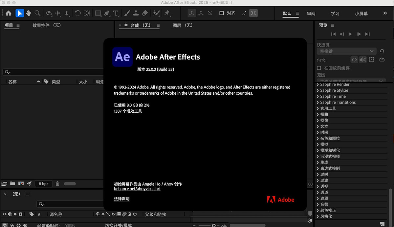Open the 法律声明 link
This screenshot has width=394, height=227.
click(121, 199)
